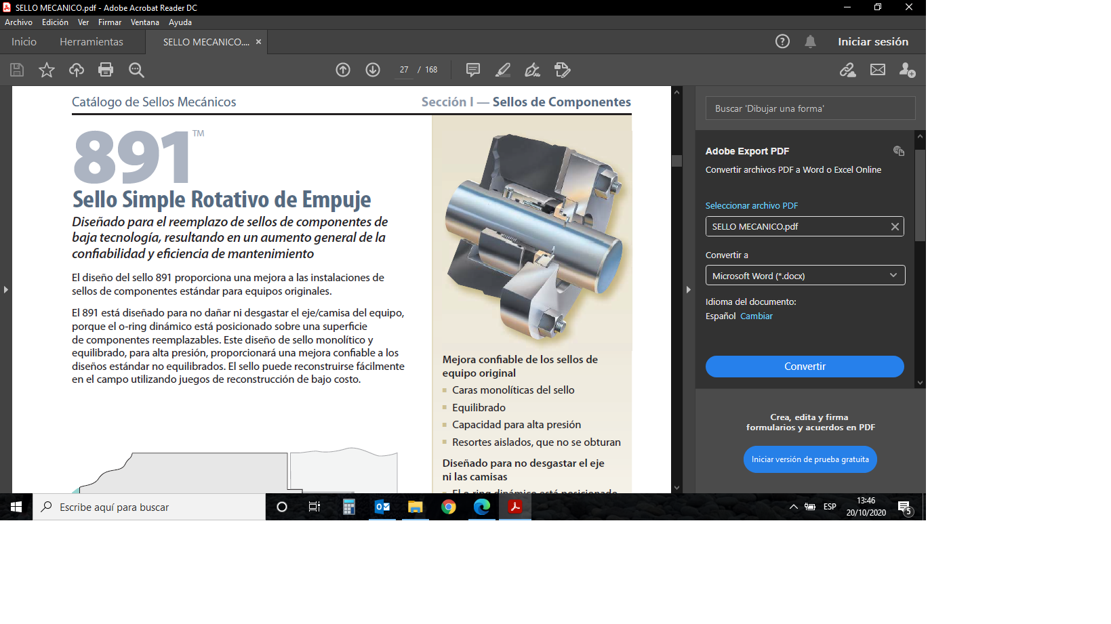
Task: Click the Buscar 'Dibujar una forma' search box
Action: pos(811,108)
